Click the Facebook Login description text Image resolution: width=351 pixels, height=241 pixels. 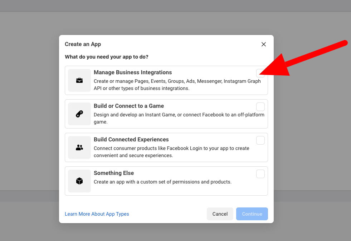(x=171, y=152)
